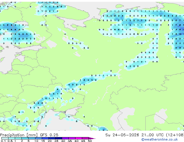Image resolution: width=184 pixels, height=142 pixels.
Task: Click the purple arrow tip above 50
Action: [x=92, y=138]
